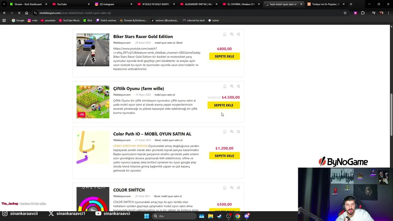This screenshot has width=393, height=221.
Task: Add Color Path IO to cart
Action: (x=224, y=156)
